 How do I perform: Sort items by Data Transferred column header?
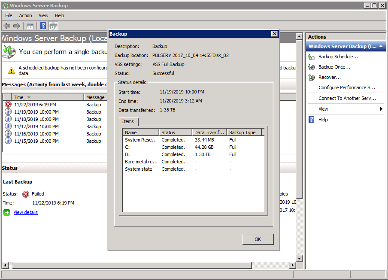coord(209,132)
